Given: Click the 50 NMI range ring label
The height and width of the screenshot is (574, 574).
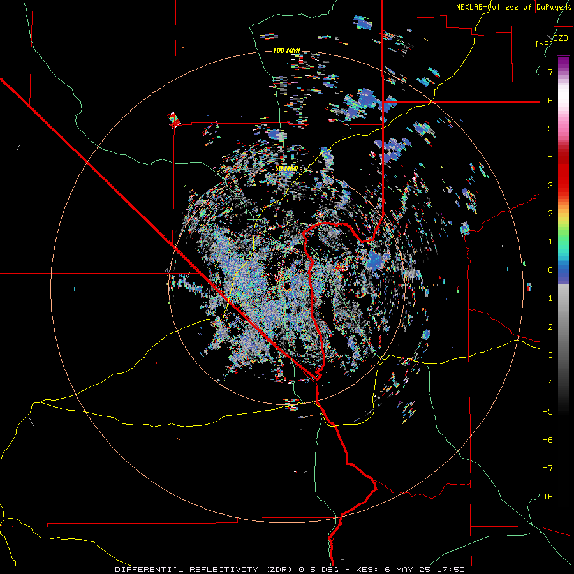Looking at the screenshot, I should pos(286,168).
